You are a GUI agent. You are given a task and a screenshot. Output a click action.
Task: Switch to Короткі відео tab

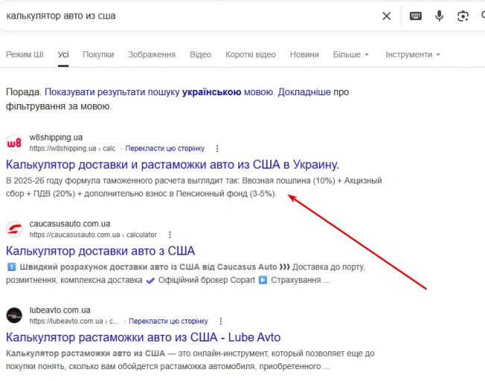tap(251, 54)
